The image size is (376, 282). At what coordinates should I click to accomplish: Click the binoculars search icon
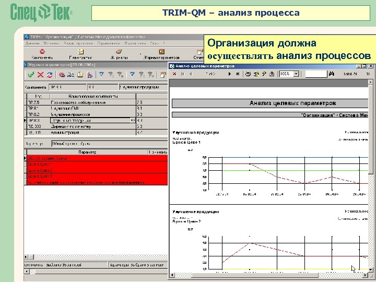332,74
